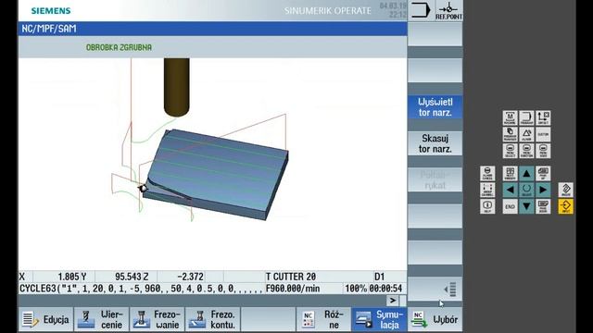Screen dimensions: 593x333
Task: Open the Frezo. kontu. contour milling softkey
Action: [212, 319]
